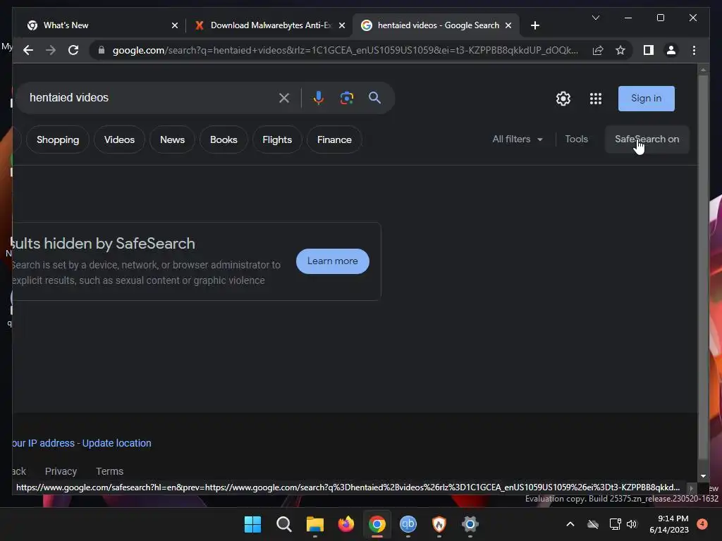Open tab search chevron in title bar
Viewport: 722px width, 541px height.
pyautogui.click(x=595, y=18)
